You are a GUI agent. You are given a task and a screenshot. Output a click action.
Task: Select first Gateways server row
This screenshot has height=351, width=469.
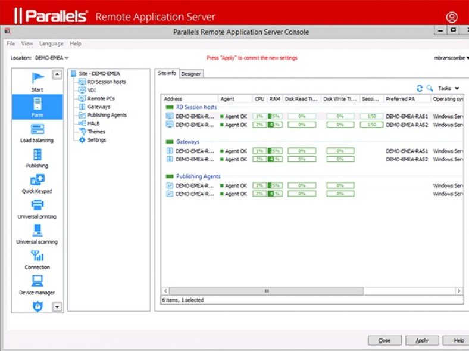(x=313, y=151)
